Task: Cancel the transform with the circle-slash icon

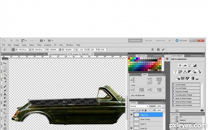Action: coord(158,50)
